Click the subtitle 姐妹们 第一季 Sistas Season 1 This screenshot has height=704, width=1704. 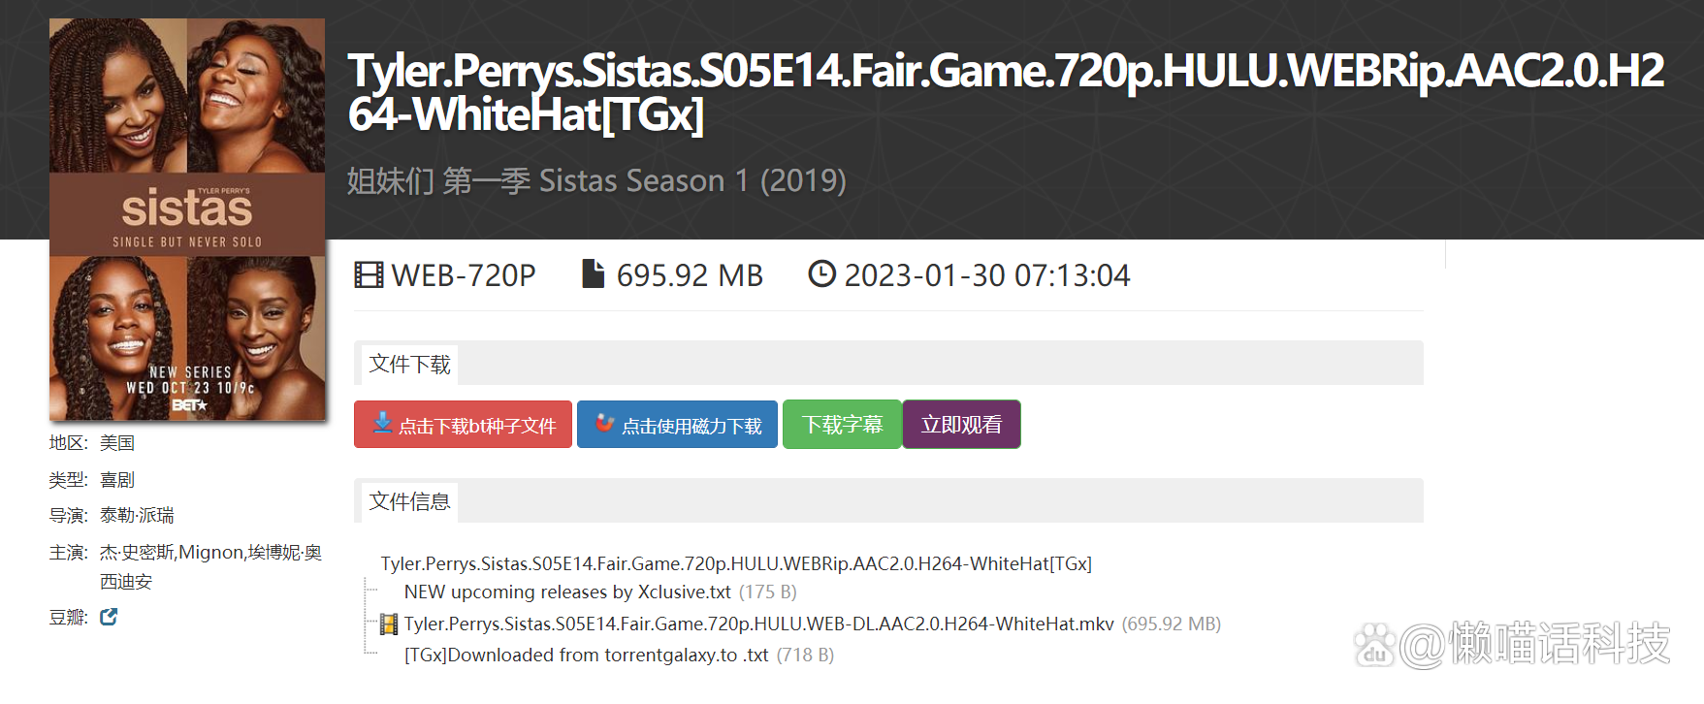(595, 181)
